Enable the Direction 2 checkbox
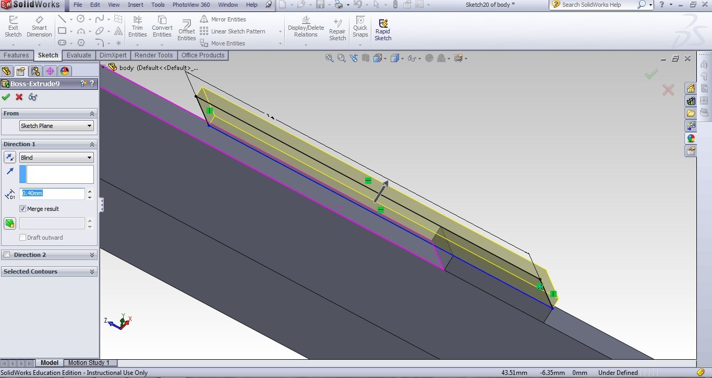This screenshot has width=712, height=378. (7, 255)
